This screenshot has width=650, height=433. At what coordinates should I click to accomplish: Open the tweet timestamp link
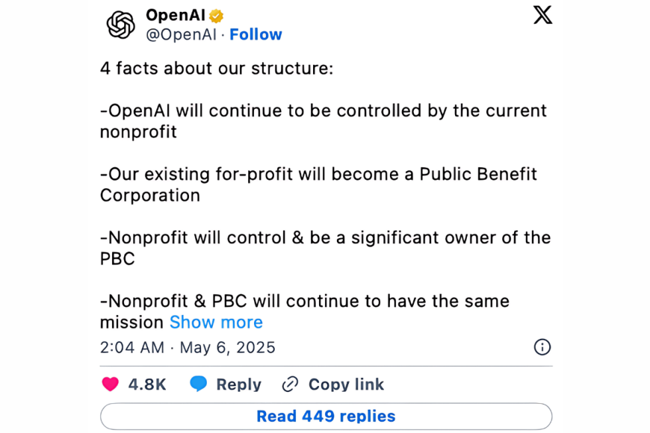(x=190, y=347)
